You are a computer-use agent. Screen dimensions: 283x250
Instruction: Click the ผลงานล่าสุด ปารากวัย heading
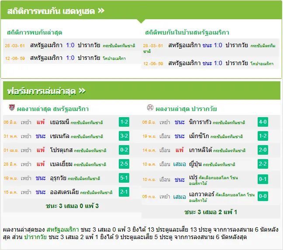tap(186, 109)
